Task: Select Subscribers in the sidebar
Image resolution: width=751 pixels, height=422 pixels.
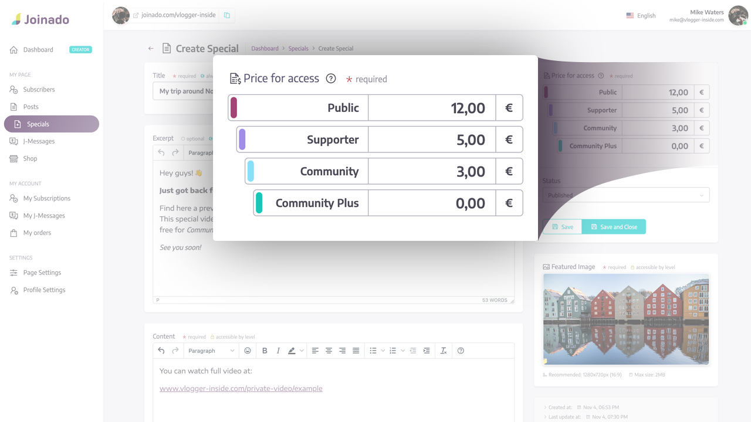Action: click(39, 89)
